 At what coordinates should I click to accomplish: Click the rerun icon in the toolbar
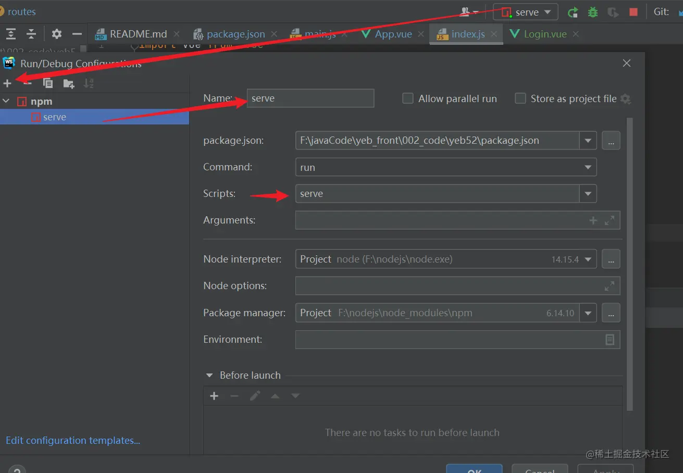click(573, 12)
